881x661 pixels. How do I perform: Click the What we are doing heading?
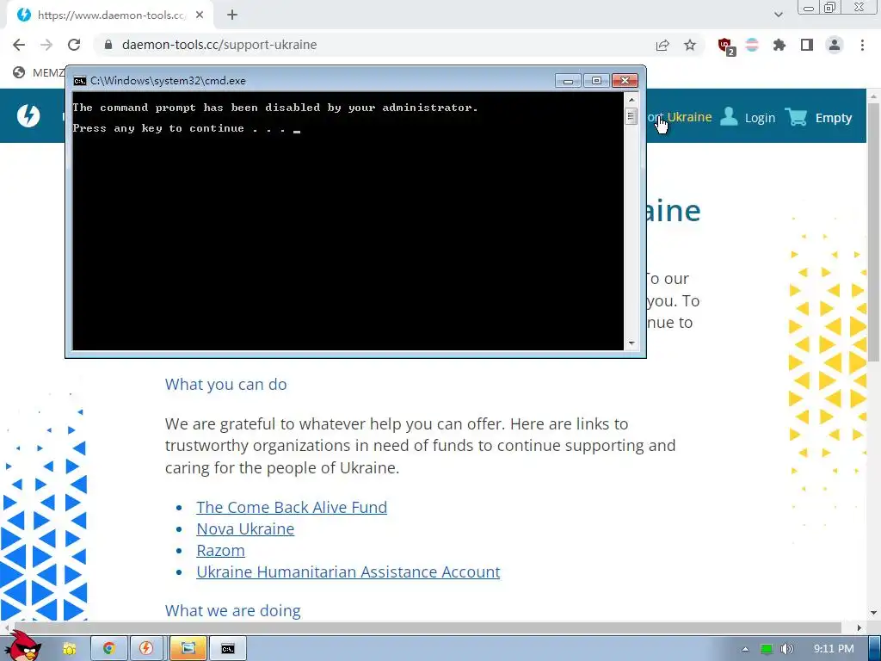coord(232,610)
